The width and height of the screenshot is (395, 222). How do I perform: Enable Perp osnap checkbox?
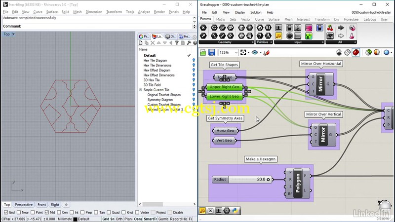click(x=82, y=213)
